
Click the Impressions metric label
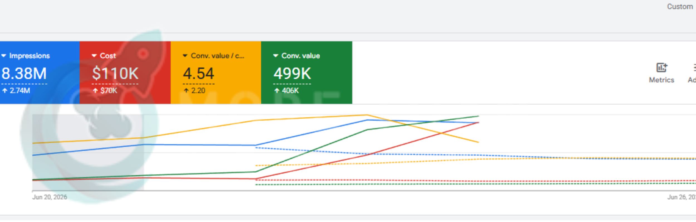click(30, 56)
